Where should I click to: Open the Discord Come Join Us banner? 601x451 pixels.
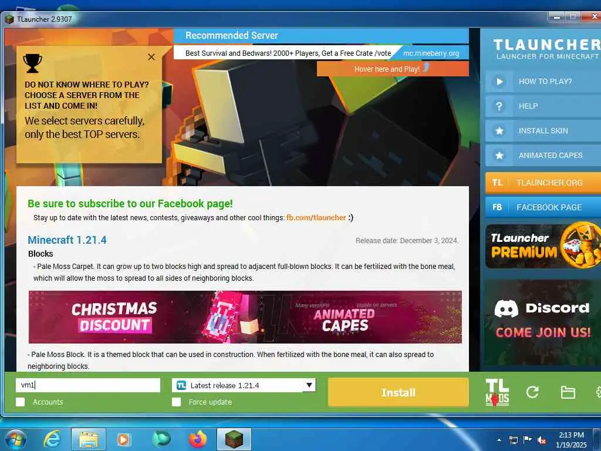(543, 322)
